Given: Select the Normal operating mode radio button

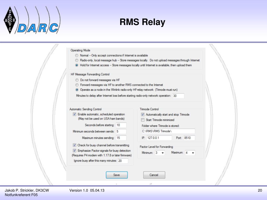Looking at the screenshot, I should [x=77, y=55].
